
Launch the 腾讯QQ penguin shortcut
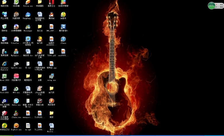[x=51, y=14]
